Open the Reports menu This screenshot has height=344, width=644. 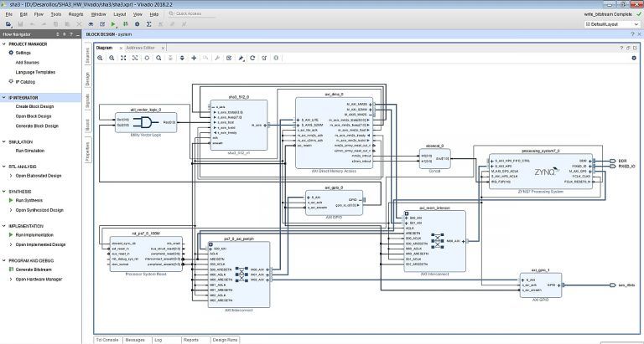[x=76, y=14]
